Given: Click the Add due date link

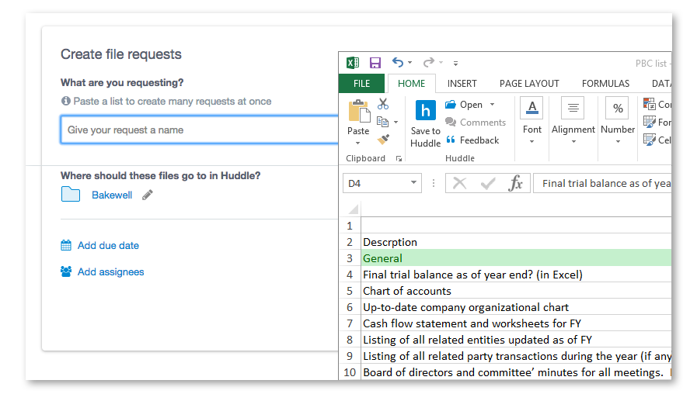Looking at the screenshot, I should (108, 245).
